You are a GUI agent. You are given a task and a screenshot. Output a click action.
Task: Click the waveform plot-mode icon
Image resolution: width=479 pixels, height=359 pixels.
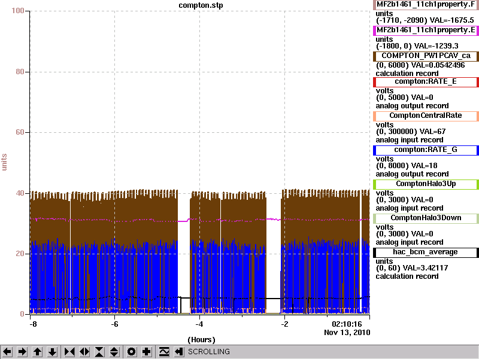tap(164, 352)
